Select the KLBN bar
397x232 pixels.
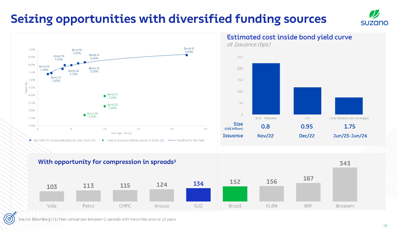pos(272,194)
